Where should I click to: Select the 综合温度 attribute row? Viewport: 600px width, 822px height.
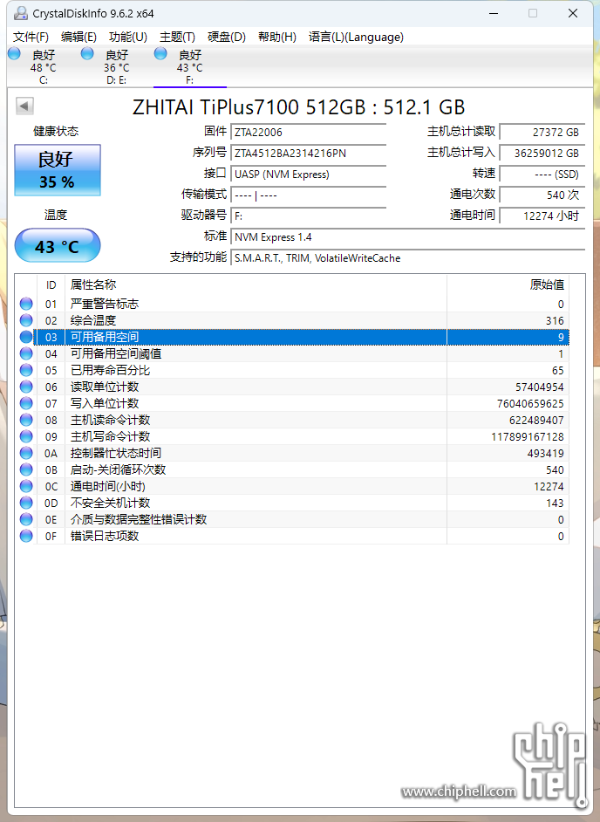click(x=292, y=320)
